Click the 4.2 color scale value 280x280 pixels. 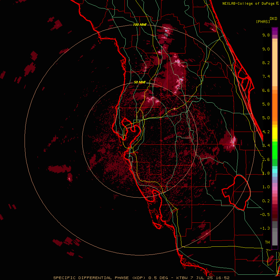(x=266, y=132)
